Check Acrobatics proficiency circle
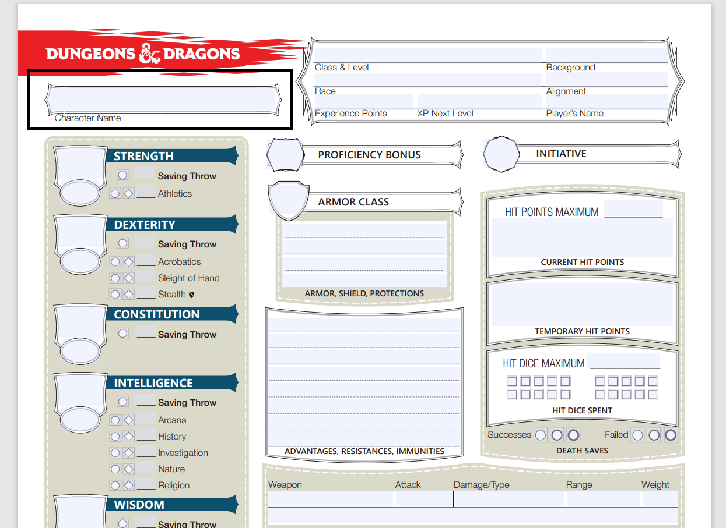This screenshot has width=726, height=528. [x=115, y=262]
